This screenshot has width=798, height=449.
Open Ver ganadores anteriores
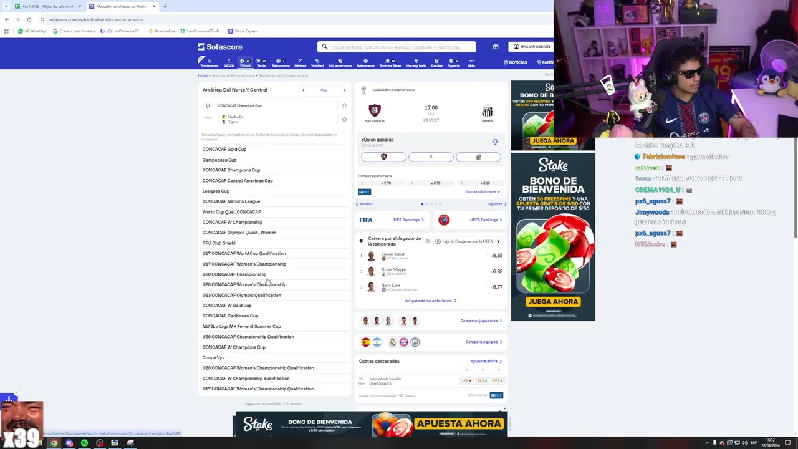(x=430, y=301)
